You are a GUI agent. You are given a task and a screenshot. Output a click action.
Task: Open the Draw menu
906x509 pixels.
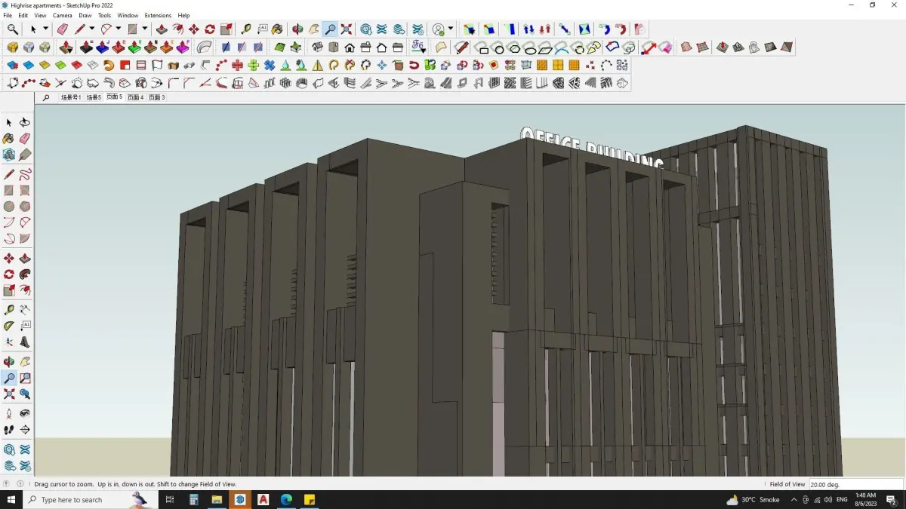(85, 15)
